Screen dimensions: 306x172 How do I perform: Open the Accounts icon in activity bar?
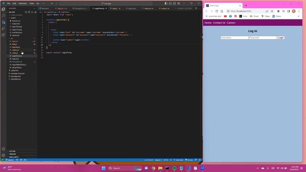(3, 149)
